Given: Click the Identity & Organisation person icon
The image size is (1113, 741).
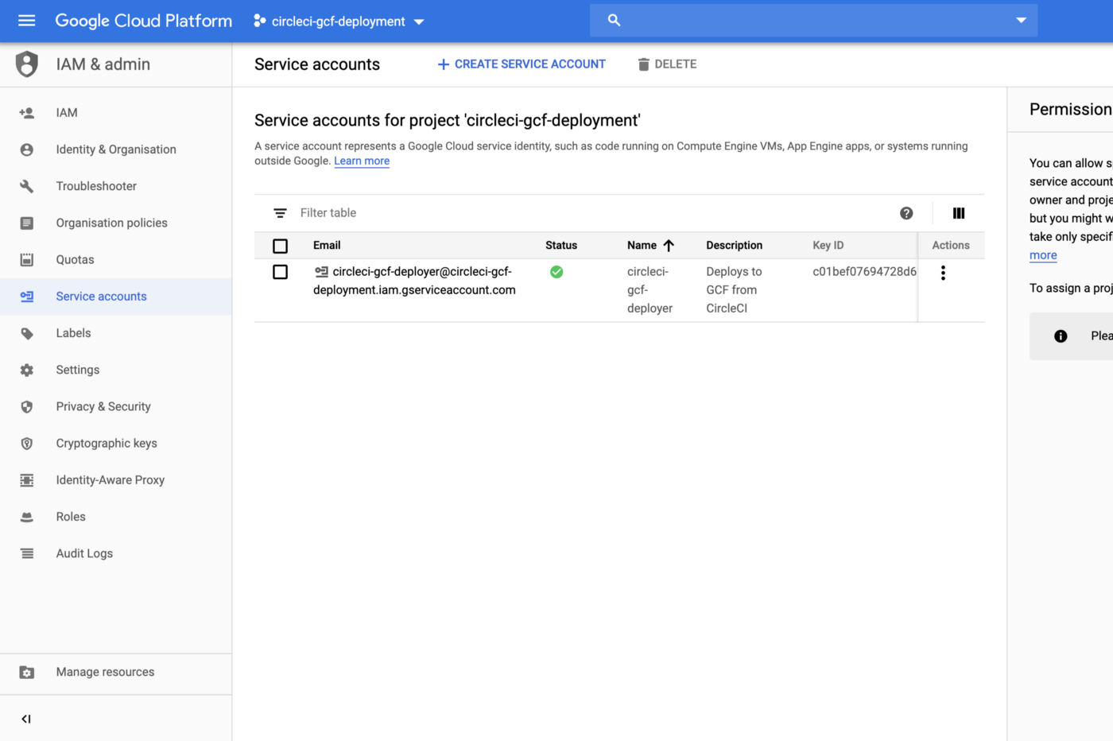Looking at the screenshot, I should (x=27, y=149).
